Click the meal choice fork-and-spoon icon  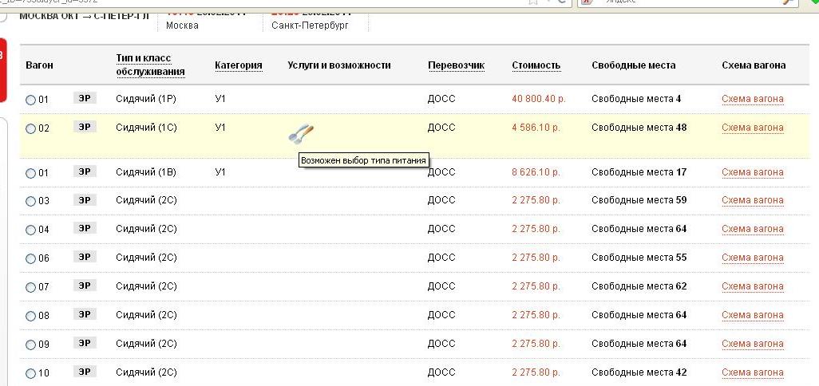click(300, 134)
